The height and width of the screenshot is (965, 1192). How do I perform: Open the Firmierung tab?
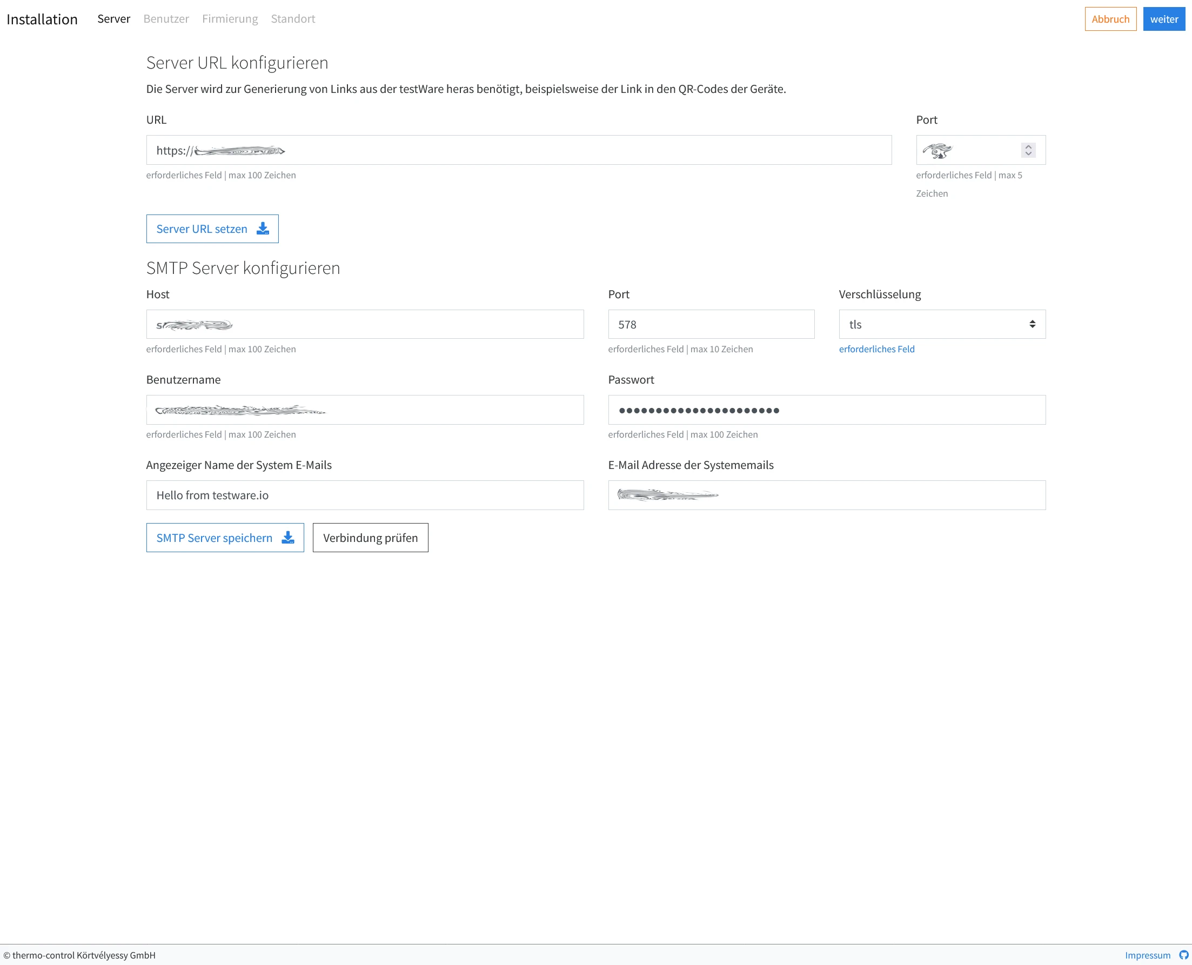(x=230, y=18)
